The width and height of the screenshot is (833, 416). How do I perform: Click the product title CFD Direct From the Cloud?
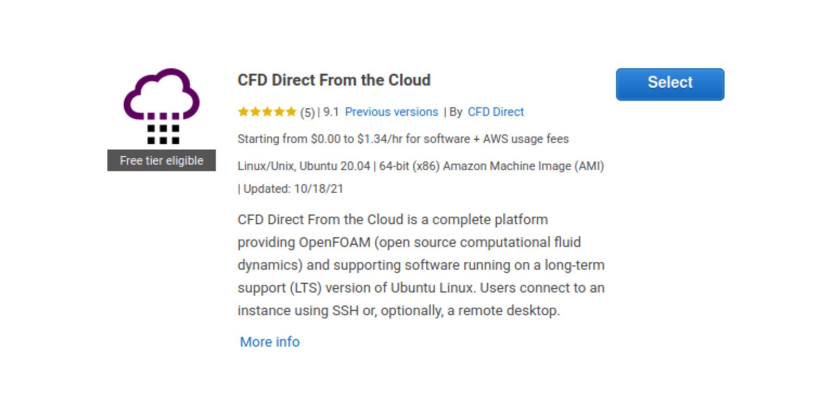pos(334,80)
